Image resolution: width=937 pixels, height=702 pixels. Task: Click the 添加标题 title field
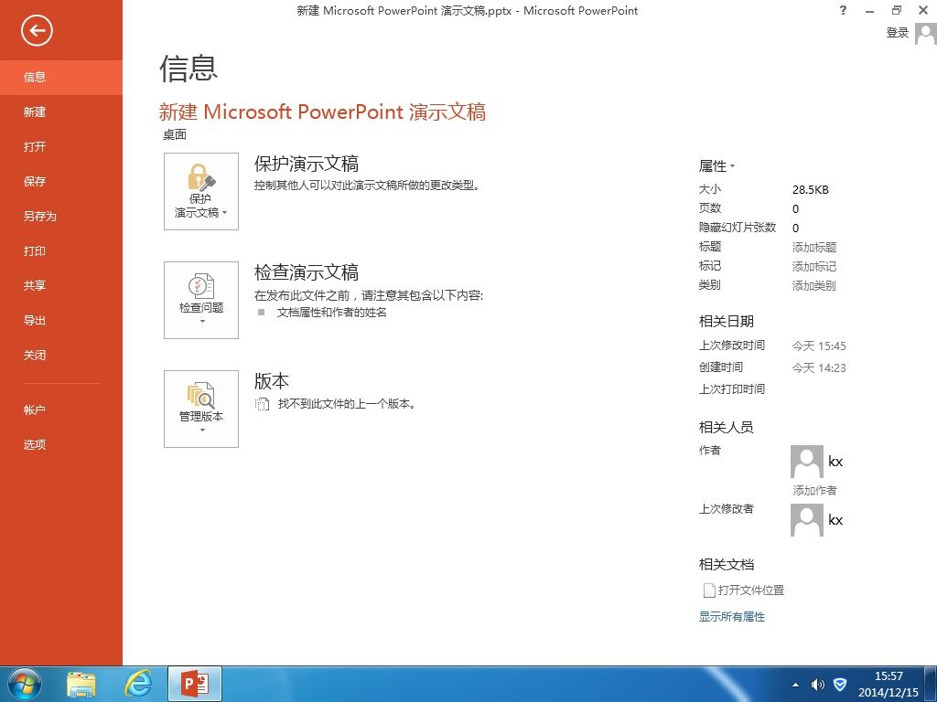click(813, 247)
